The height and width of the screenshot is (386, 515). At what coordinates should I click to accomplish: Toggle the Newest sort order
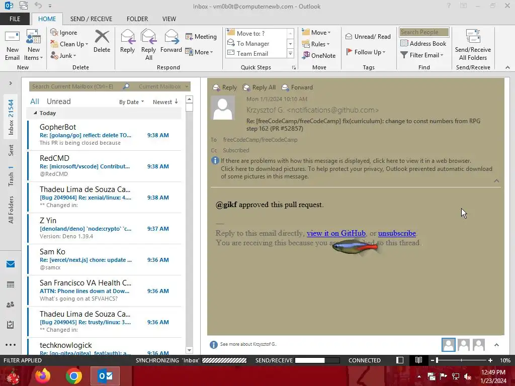[165, 102]
